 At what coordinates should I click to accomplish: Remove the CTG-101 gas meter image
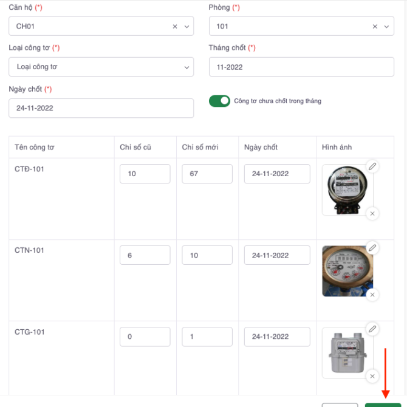tap(372, 377)
